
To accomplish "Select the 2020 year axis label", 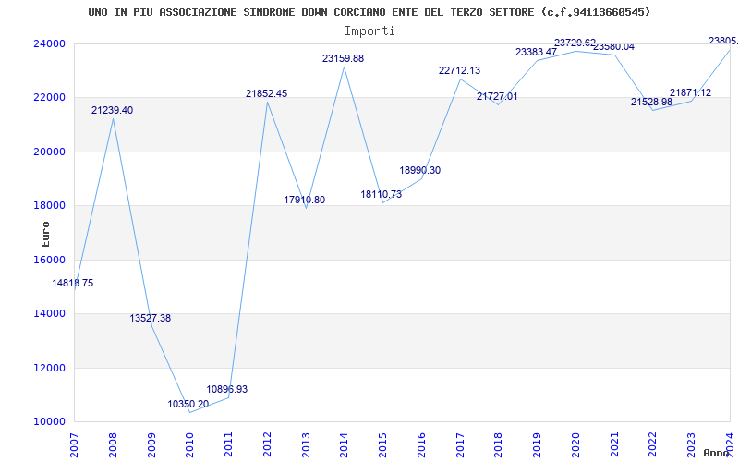I will click(x=575, y=445).
